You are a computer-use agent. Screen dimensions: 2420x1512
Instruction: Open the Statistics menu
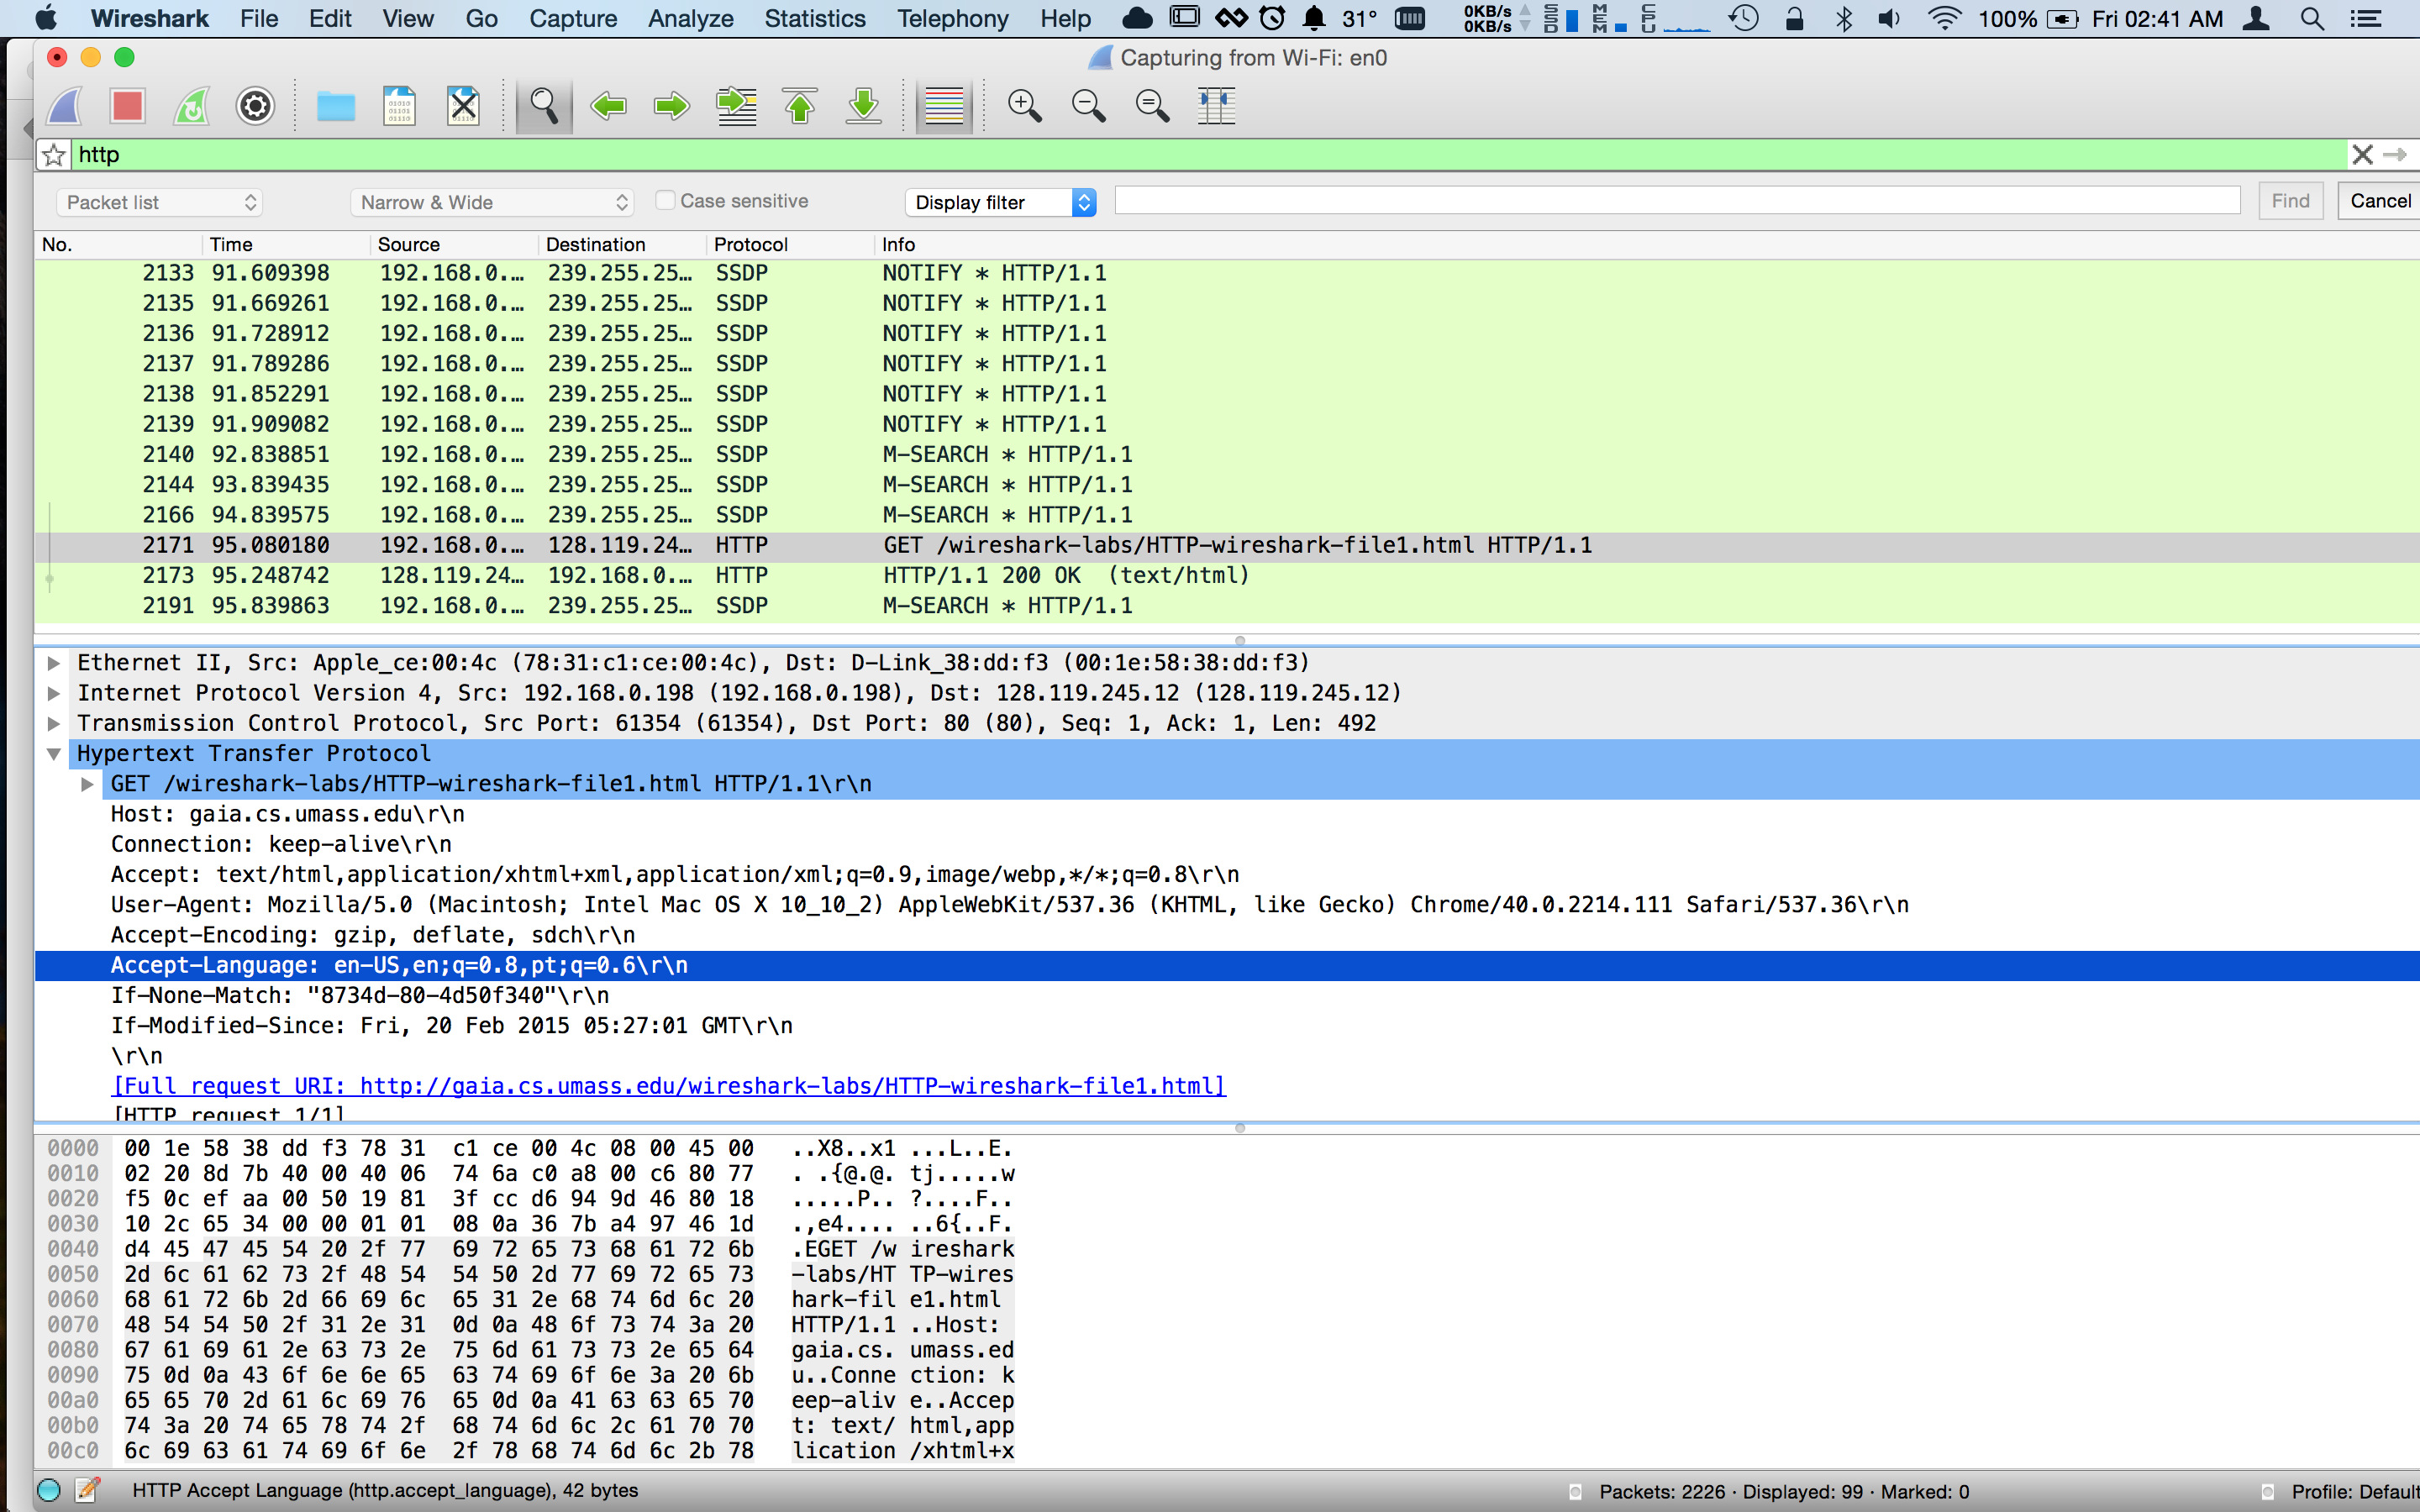[814, 18]
